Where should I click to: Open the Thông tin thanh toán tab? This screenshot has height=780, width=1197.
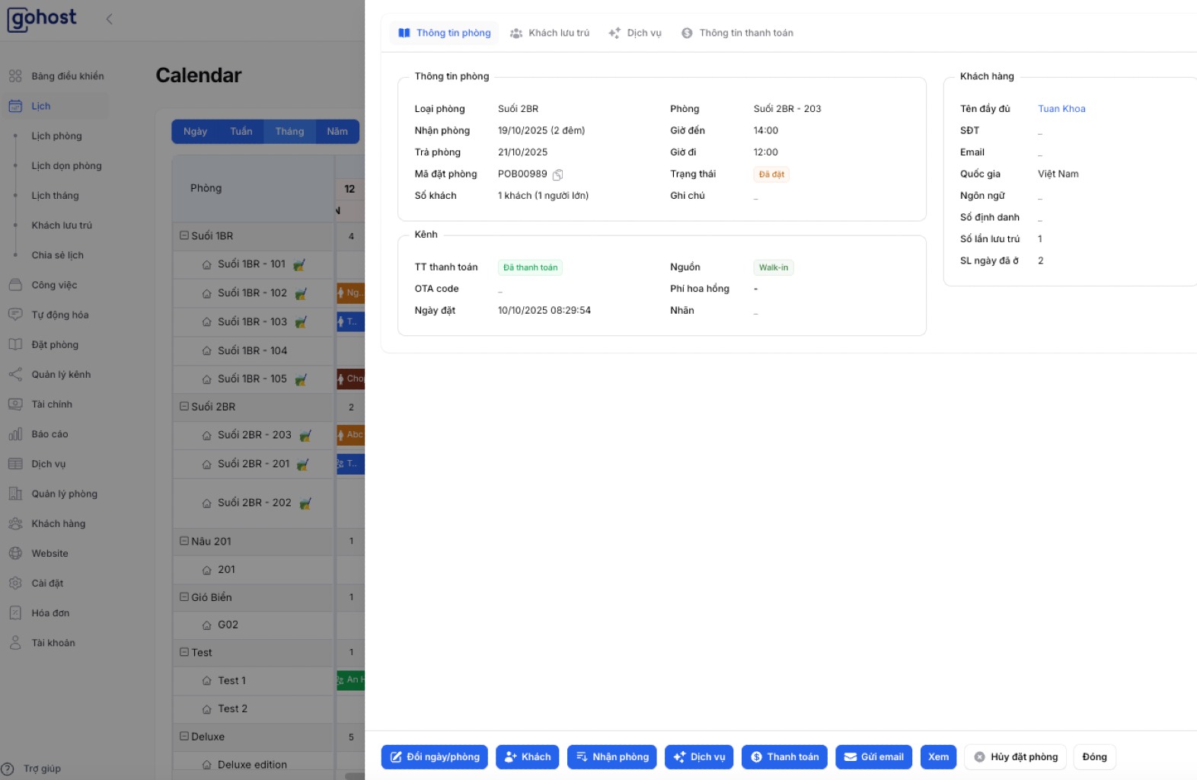click(x=737, y=33)
